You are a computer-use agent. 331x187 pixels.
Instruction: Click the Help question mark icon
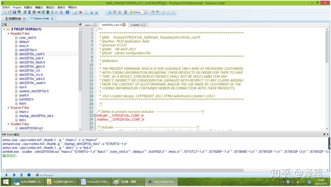(67, 12)
